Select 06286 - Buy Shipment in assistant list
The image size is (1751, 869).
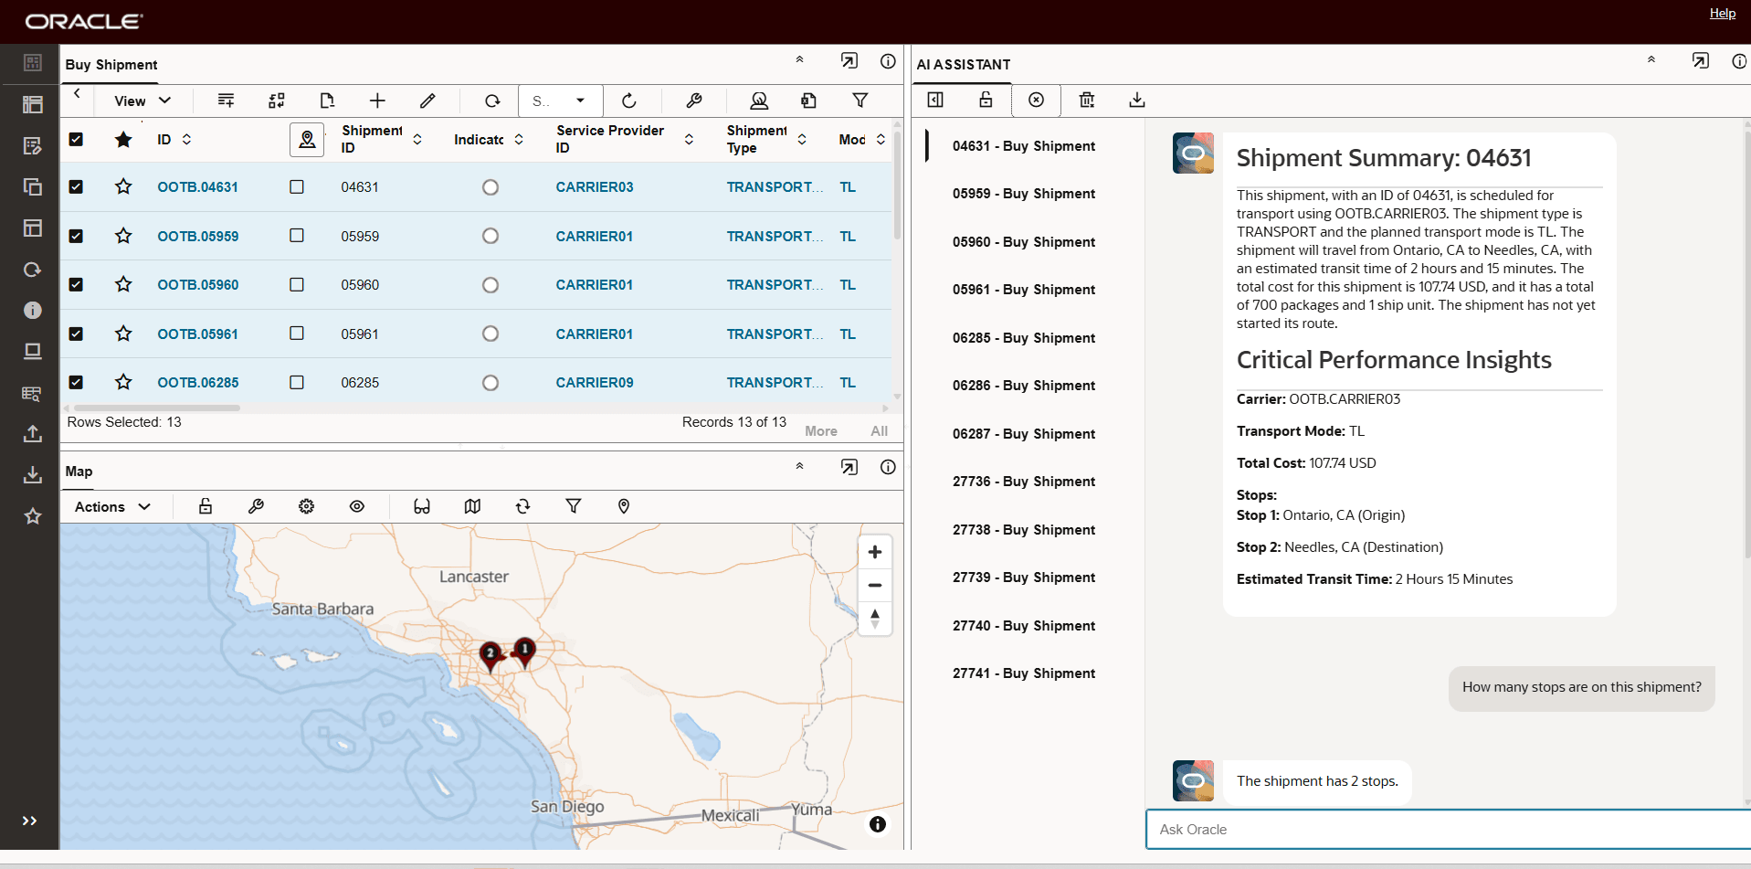[1023, 386]
